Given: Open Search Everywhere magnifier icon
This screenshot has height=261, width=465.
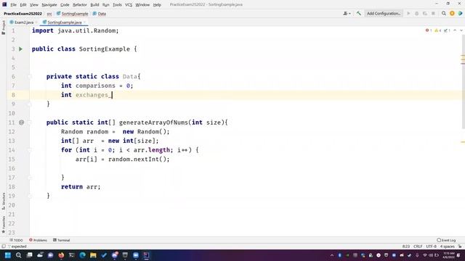Looking at the screenshot, I should [x=444, y=13].
